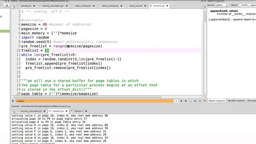Switch to the activity.txt editor tab
The height and width of the screenshot is (144, 256).
click(26, 6)
